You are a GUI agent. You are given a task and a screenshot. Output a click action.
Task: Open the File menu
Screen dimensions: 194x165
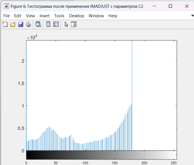click(x=6, y=16)
